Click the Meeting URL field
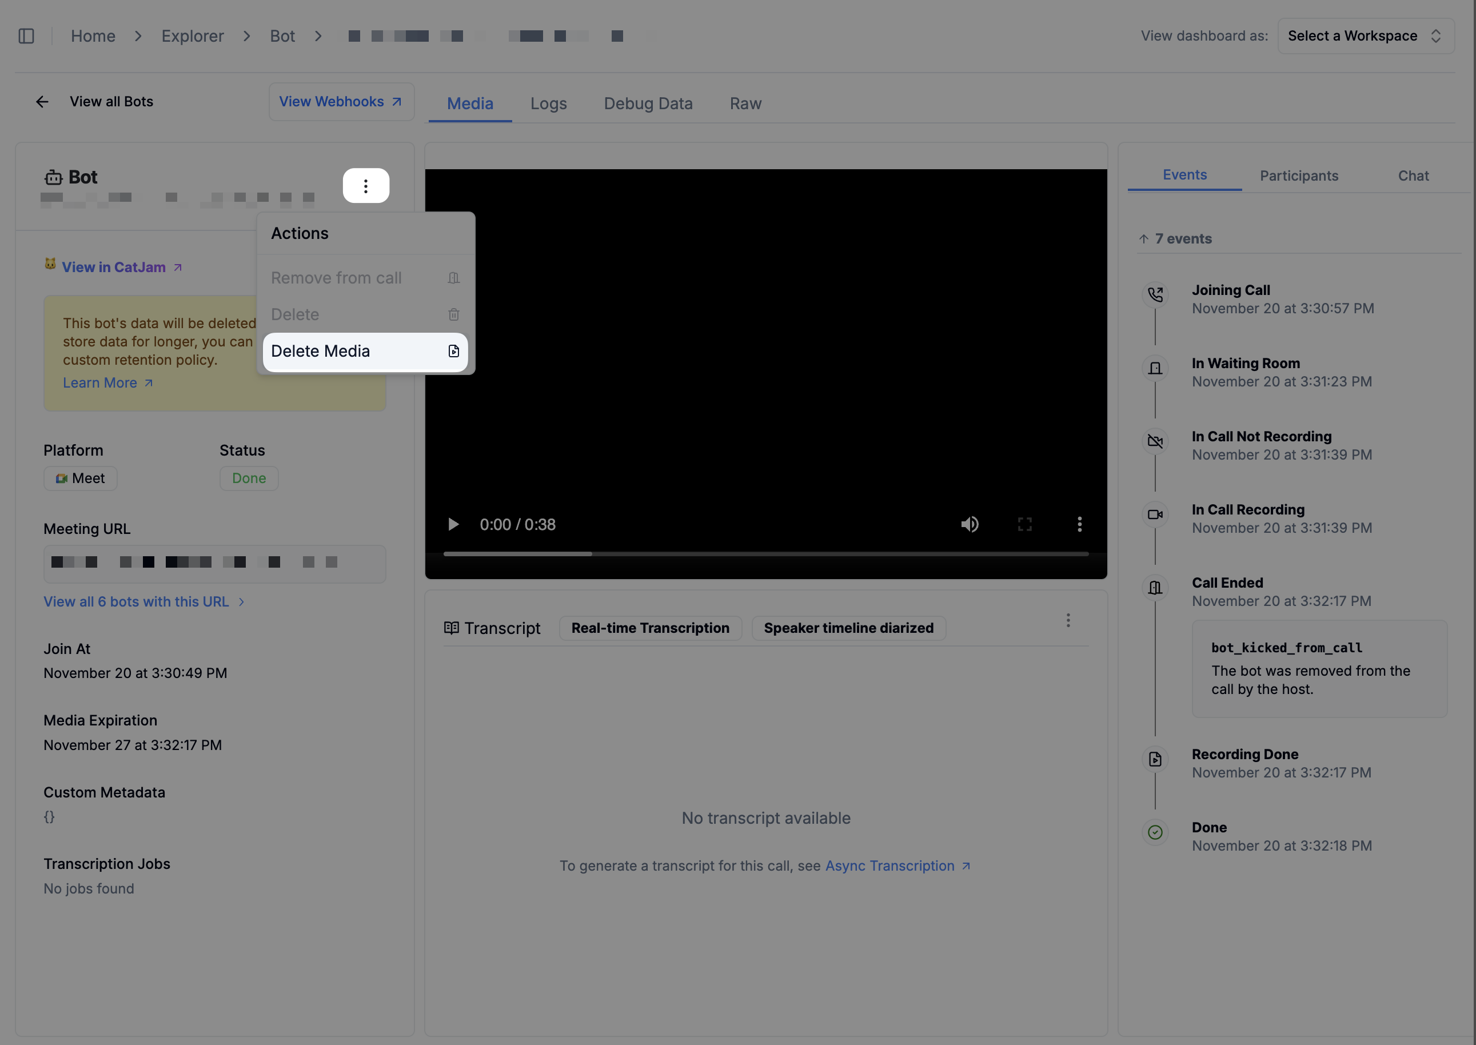This screenshot has height=1045, width=1476. 214,564
